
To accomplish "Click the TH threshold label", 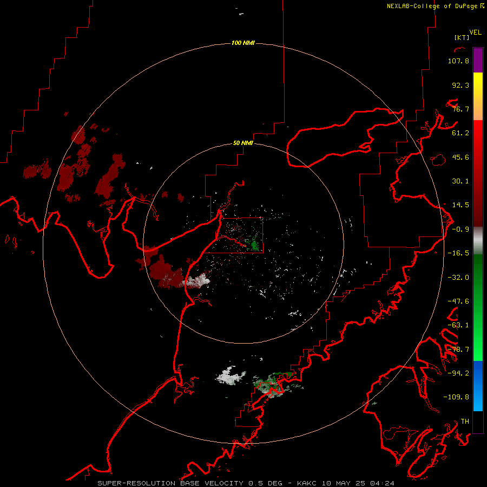I will coord(465,422).
